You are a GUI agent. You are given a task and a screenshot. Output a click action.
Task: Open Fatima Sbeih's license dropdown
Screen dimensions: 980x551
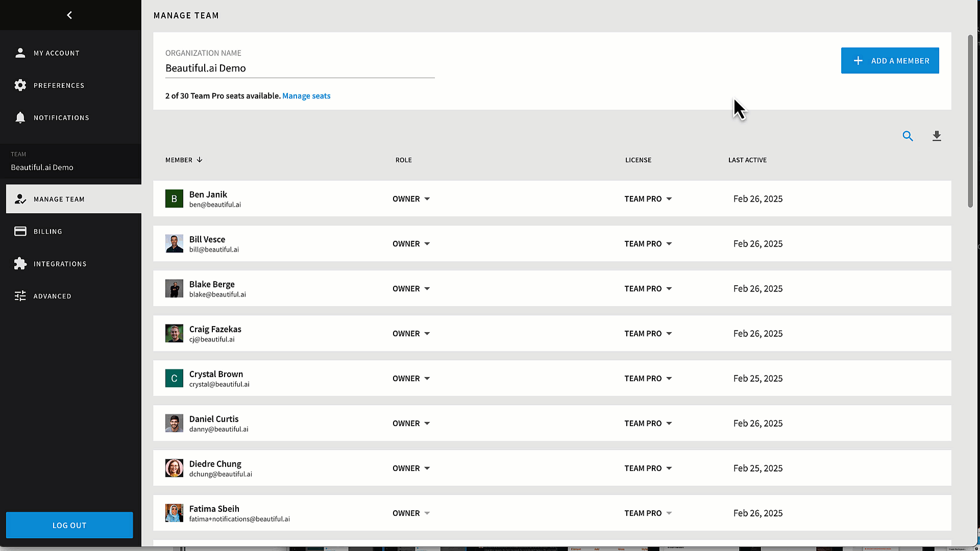click(x=648, y=513)
